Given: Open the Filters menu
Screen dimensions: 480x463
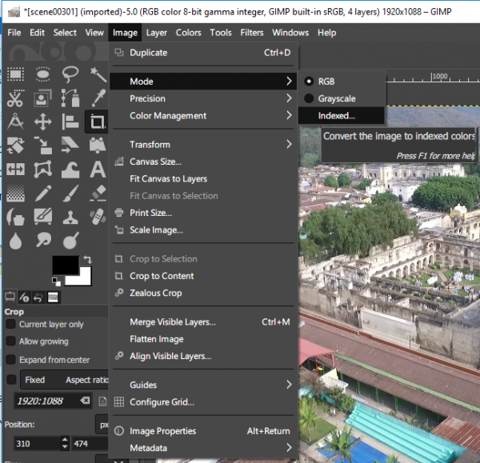Looking at the screenshot, I should [x=251, y=33].
